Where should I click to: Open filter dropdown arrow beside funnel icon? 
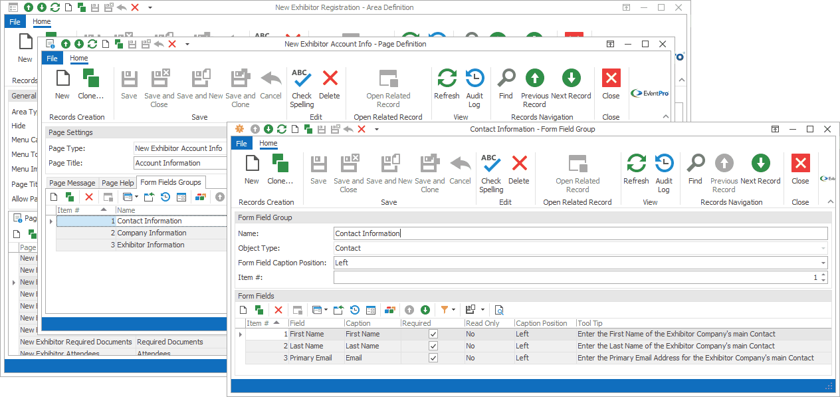(454, 310)
